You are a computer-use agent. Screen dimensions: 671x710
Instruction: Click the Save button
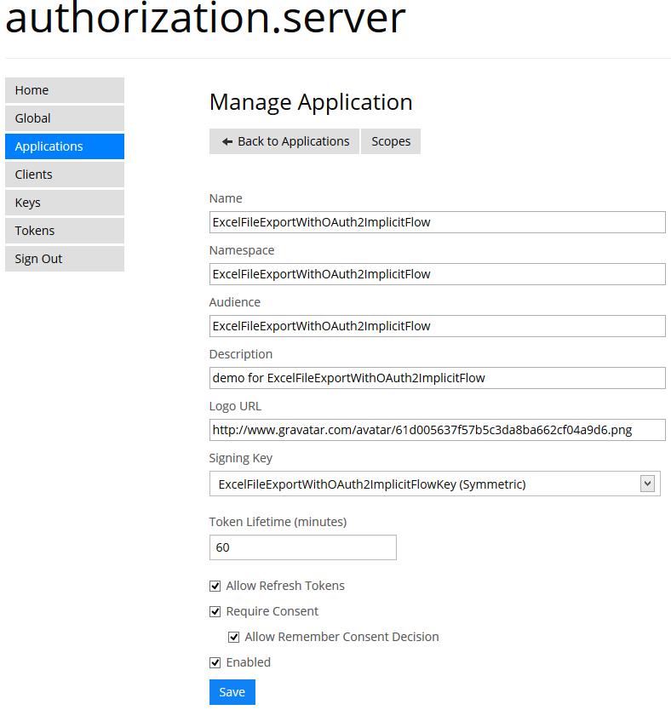coord(232,692)
